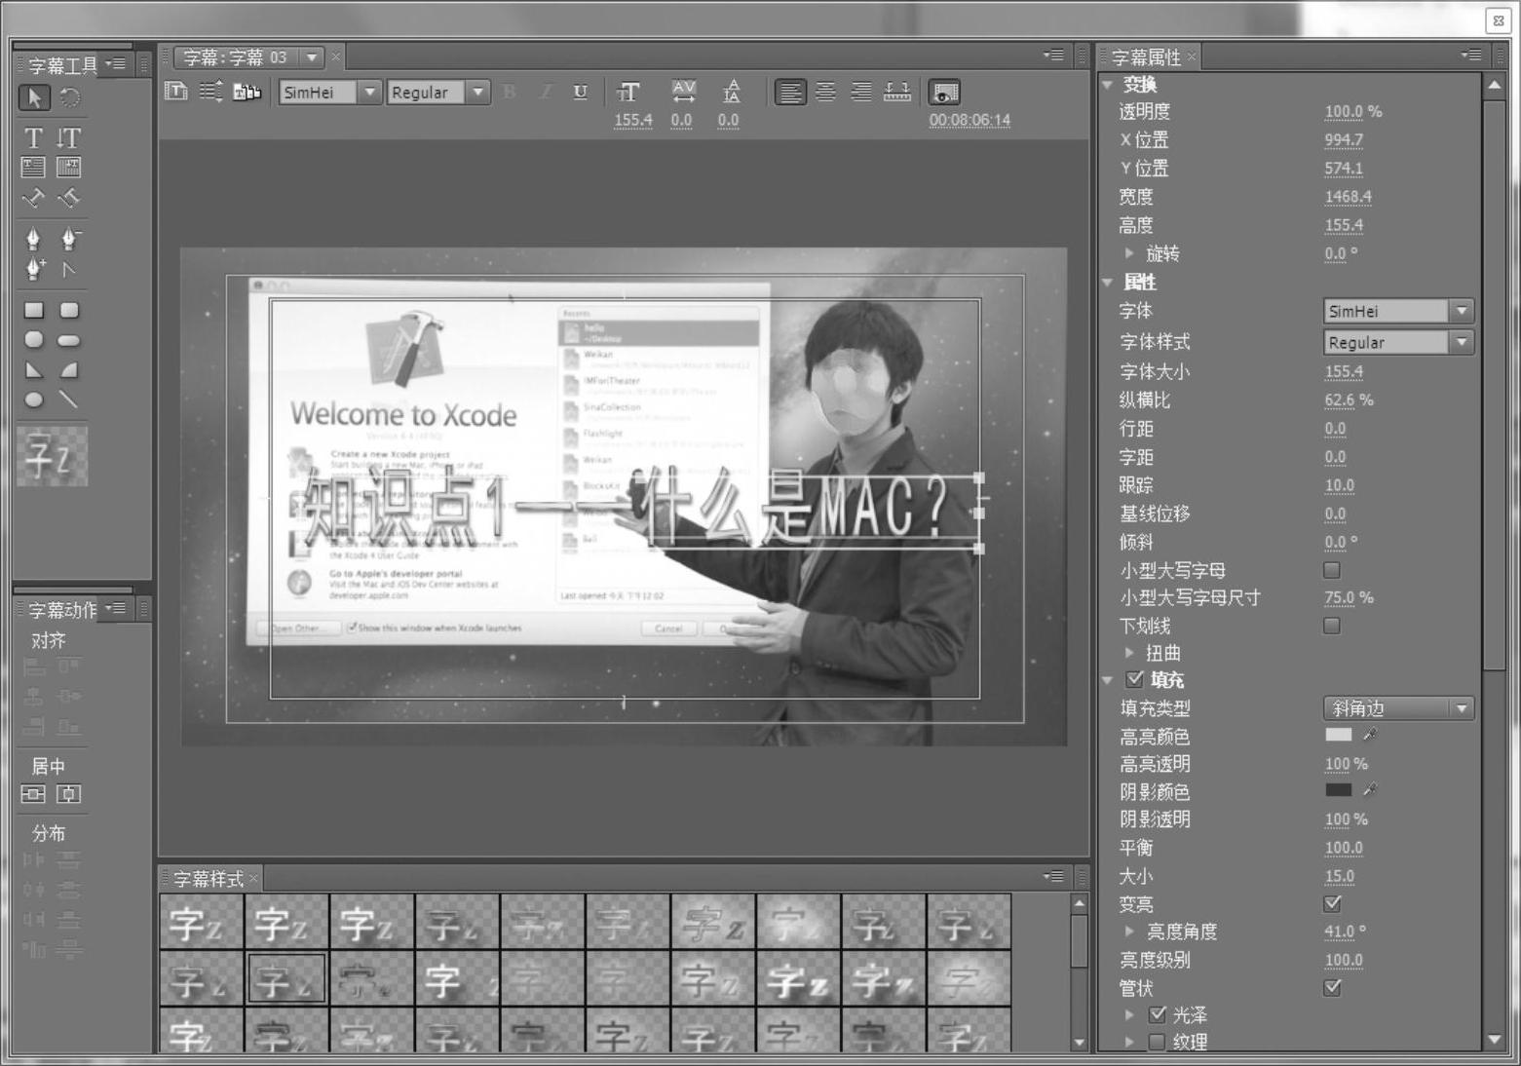The image size is (1521, 1066).
Task: Open the Regular style dropdown in toolbar
Action: (x=477, y=93)
